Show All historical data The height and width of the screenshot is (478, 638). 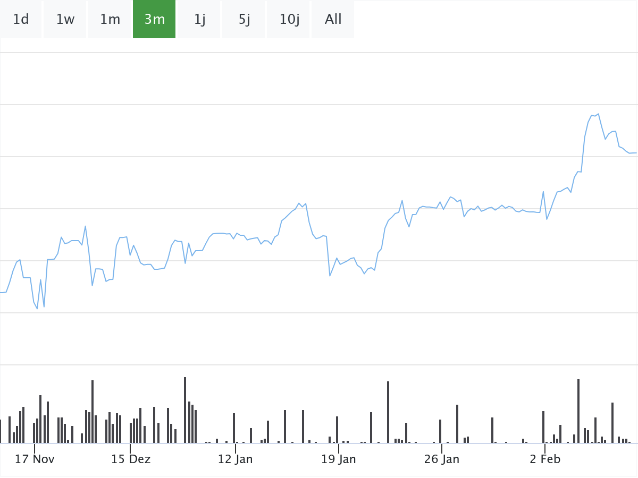click(x=333, y=19)
